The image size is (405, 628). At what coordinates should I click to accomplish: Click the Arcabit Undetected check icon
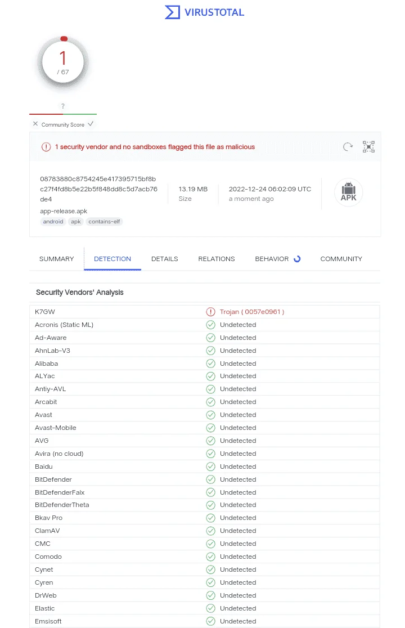tap(210, 402)
